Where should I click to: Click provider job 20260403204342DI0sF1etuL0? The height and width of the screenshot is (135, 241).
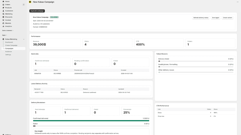point(84,74)
